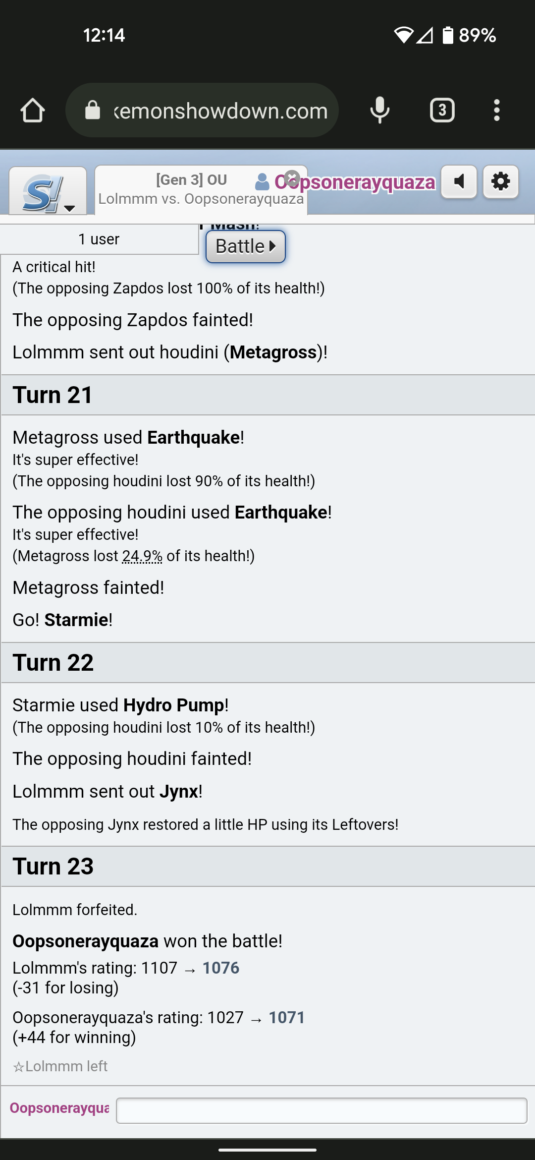This screenshot has height=1160, width=535.
Task: Tap the Wi-Fi status icon
Action: (x=403, y=35)
